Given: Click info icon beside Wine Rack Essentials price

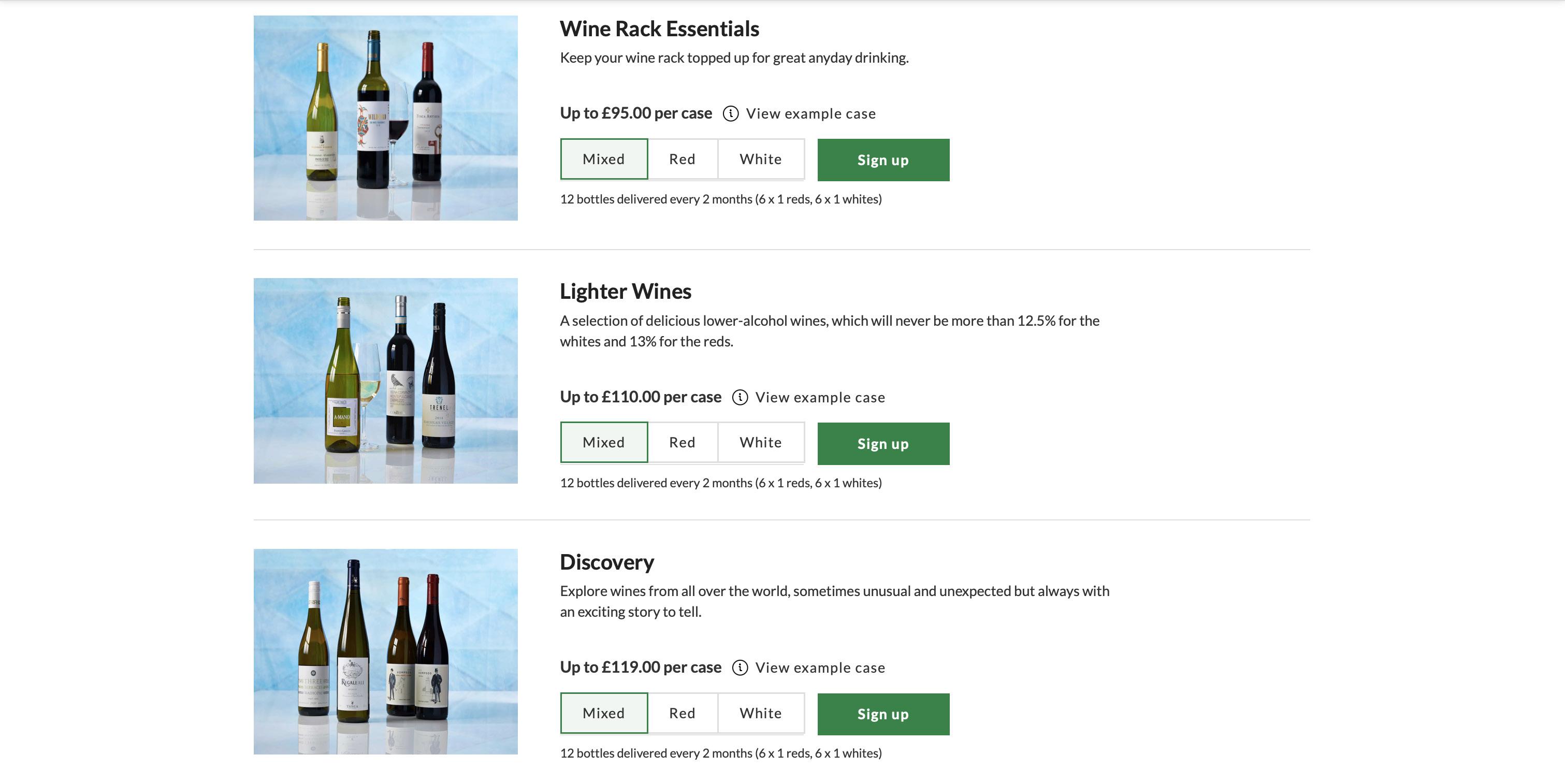Looking at the screenshot, I should tap(730, 113).
